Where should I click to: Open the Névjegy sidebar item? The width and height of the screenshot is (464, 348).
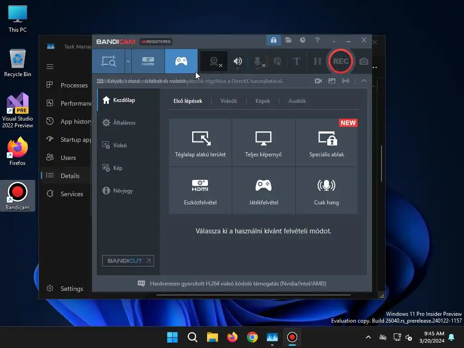point(128,191)
